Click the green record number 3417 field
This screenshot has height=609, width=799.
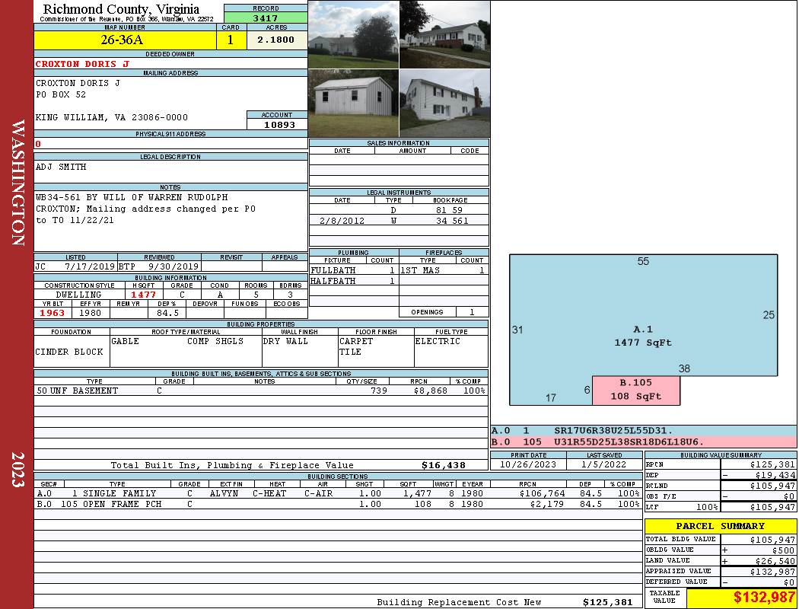(265, 18)
